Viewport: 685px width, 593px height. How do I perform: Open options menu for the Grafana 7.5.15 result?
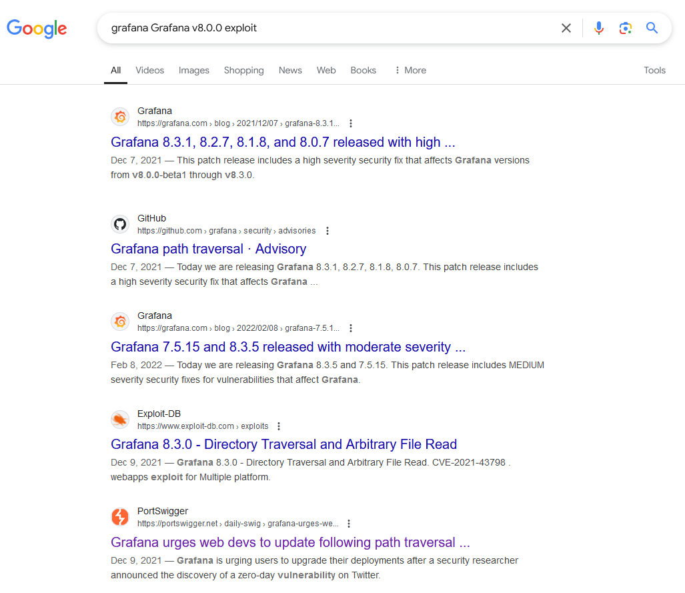click(351, 328)
